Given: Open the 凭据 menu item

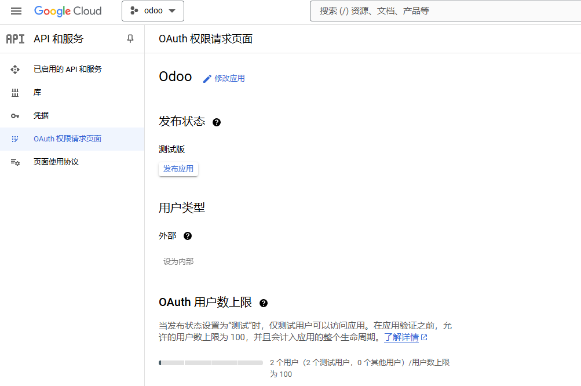Looking at the screenshot, I should tap(72, 116).
